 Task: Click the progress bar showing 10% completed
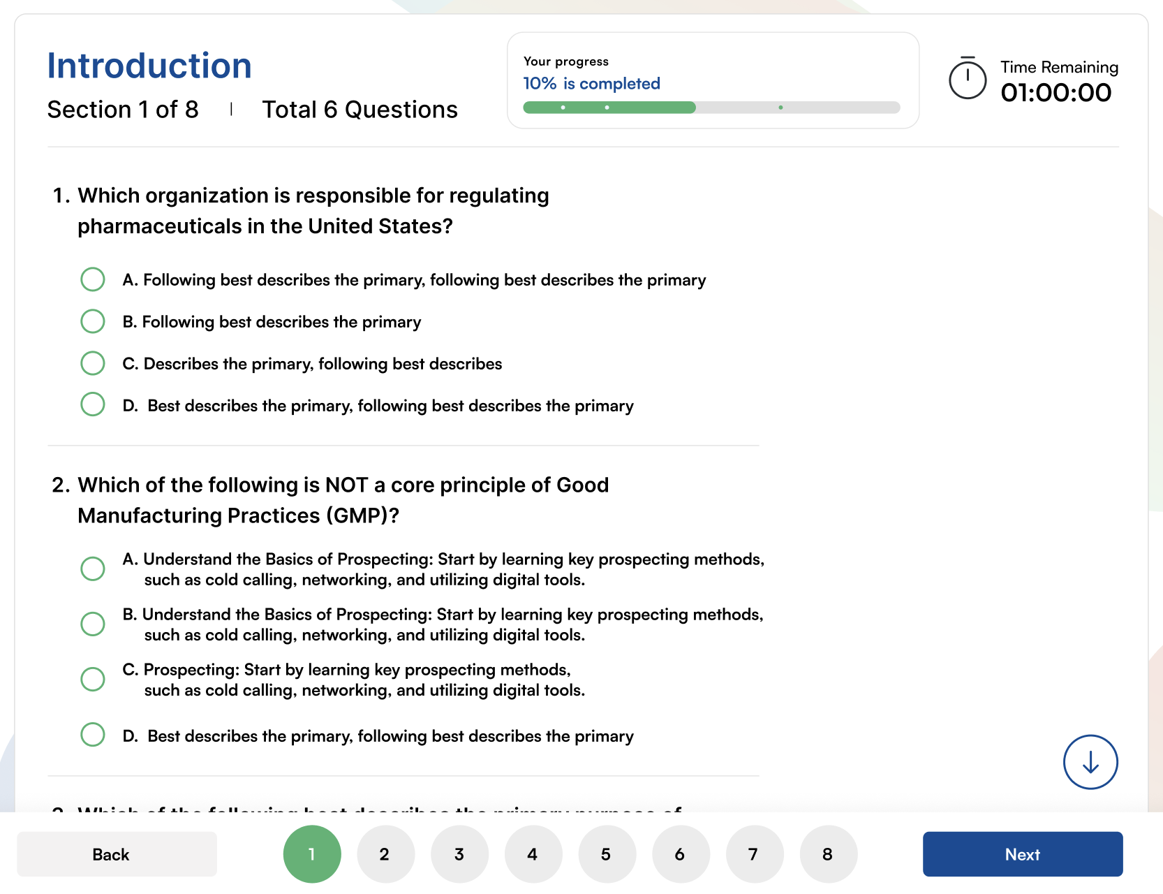[711, 108]
